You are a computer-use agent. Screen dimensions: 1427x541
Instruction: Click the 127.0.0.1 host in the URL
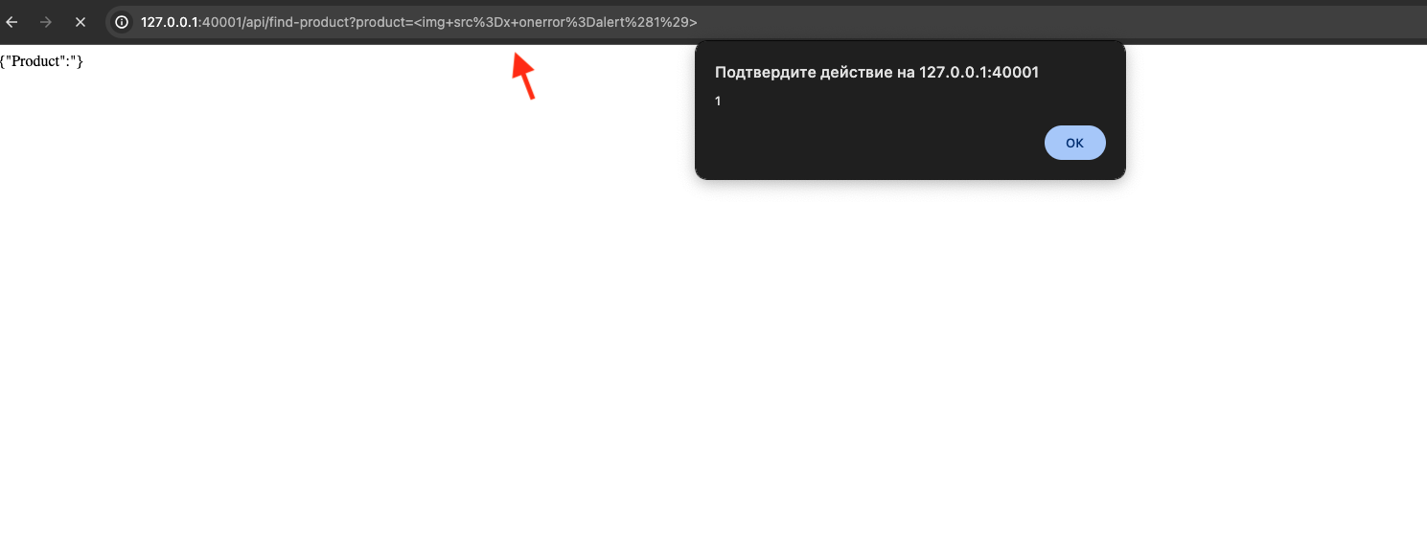pyautogui.click(x=169, y=21)
